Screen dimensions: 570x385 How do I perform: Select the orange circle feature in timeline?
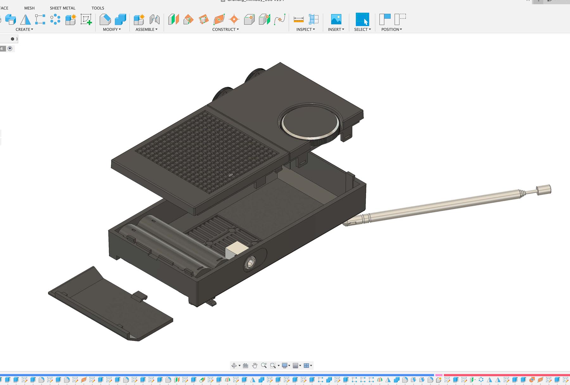click(x=532, y=380)
